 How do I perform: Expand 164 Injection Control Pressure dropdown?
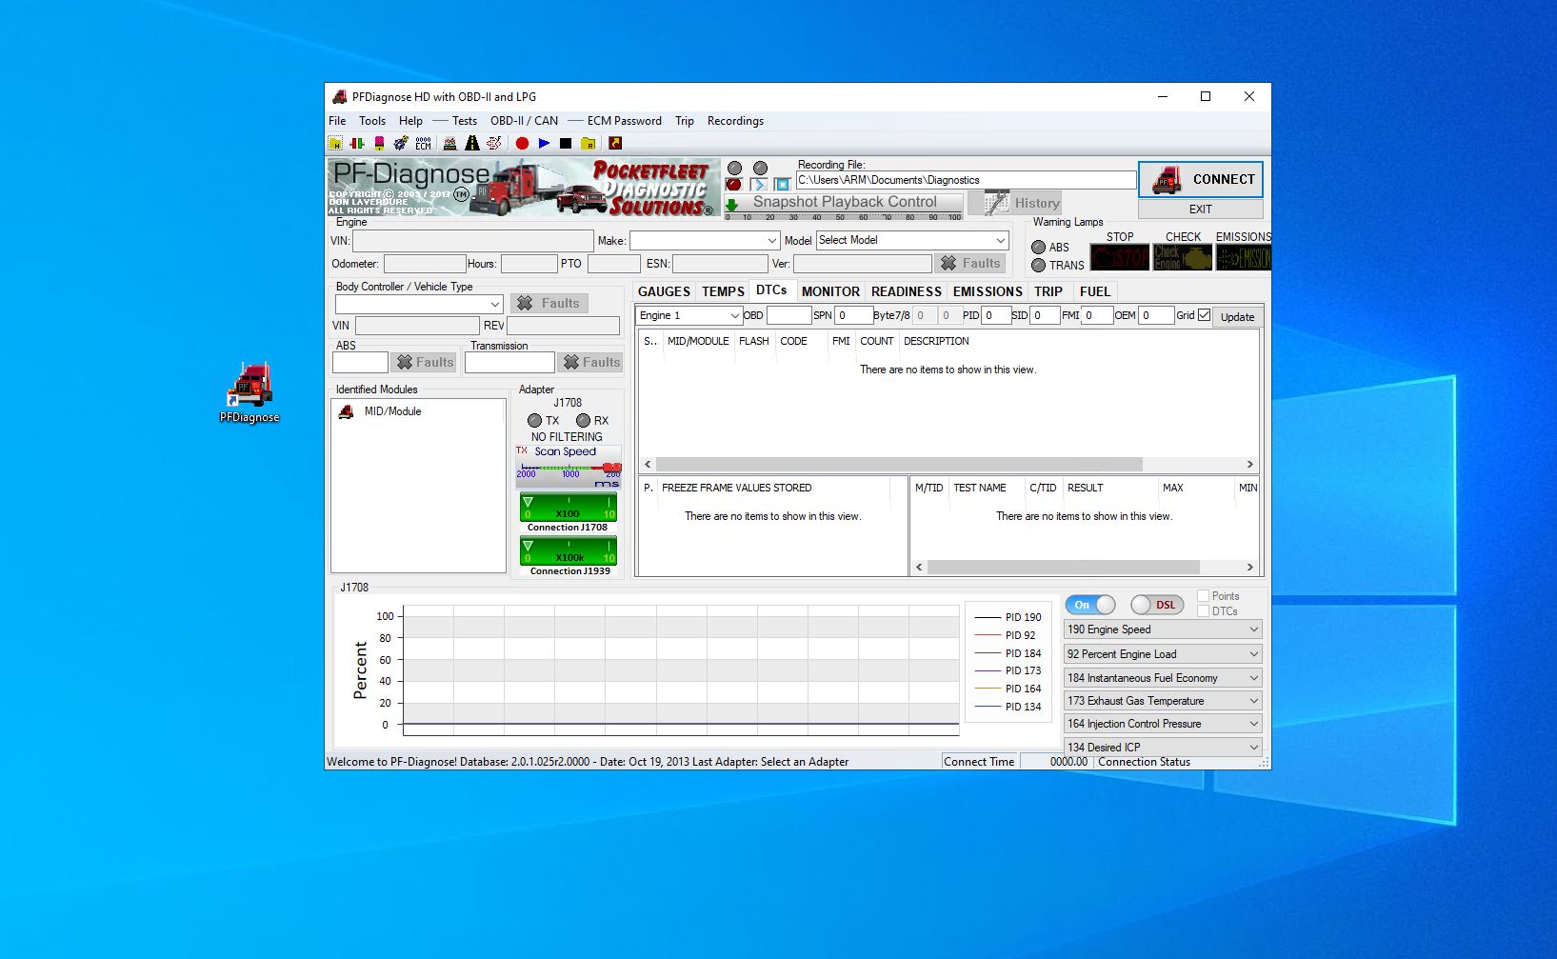[x=1164, y=724]
